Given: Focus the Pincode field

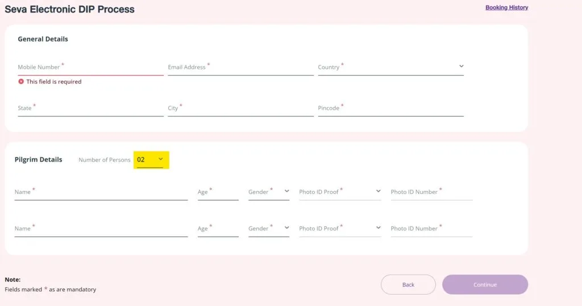Looking at the screenshot, I should pos(390,108).
